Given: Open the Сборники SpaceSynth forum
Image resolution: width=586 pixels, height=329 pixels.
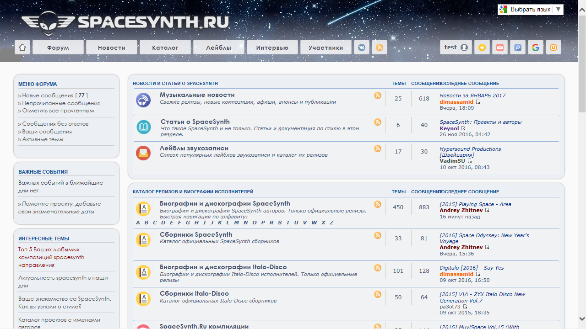Looking at the screenshot, I should point(196,234).
